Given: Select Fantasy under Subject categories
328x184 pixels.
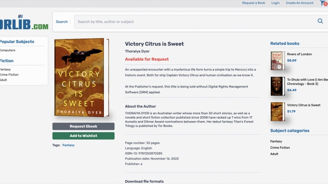Looking at the screenshot, I should tap(276, 142).
